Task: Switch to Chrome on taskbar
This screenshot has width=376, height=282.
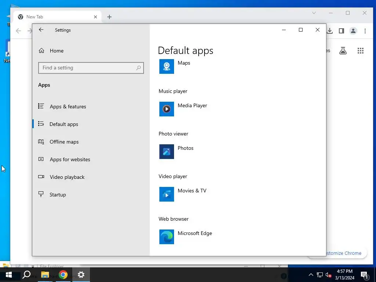Action: 63,275
